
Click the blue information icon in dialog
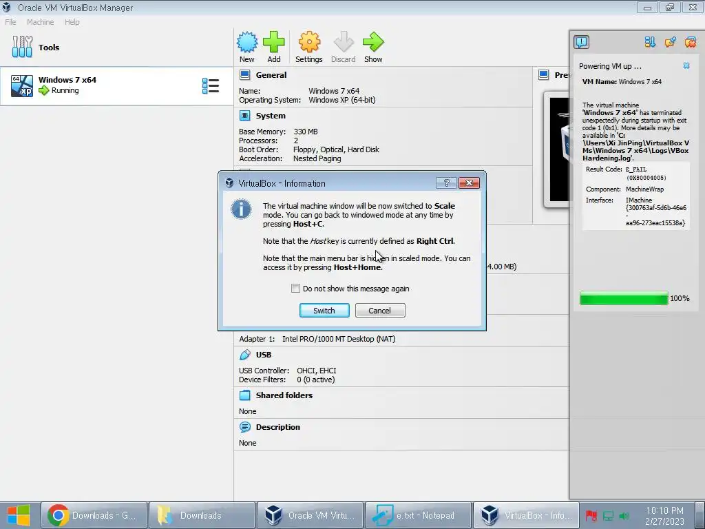point(241,209)
